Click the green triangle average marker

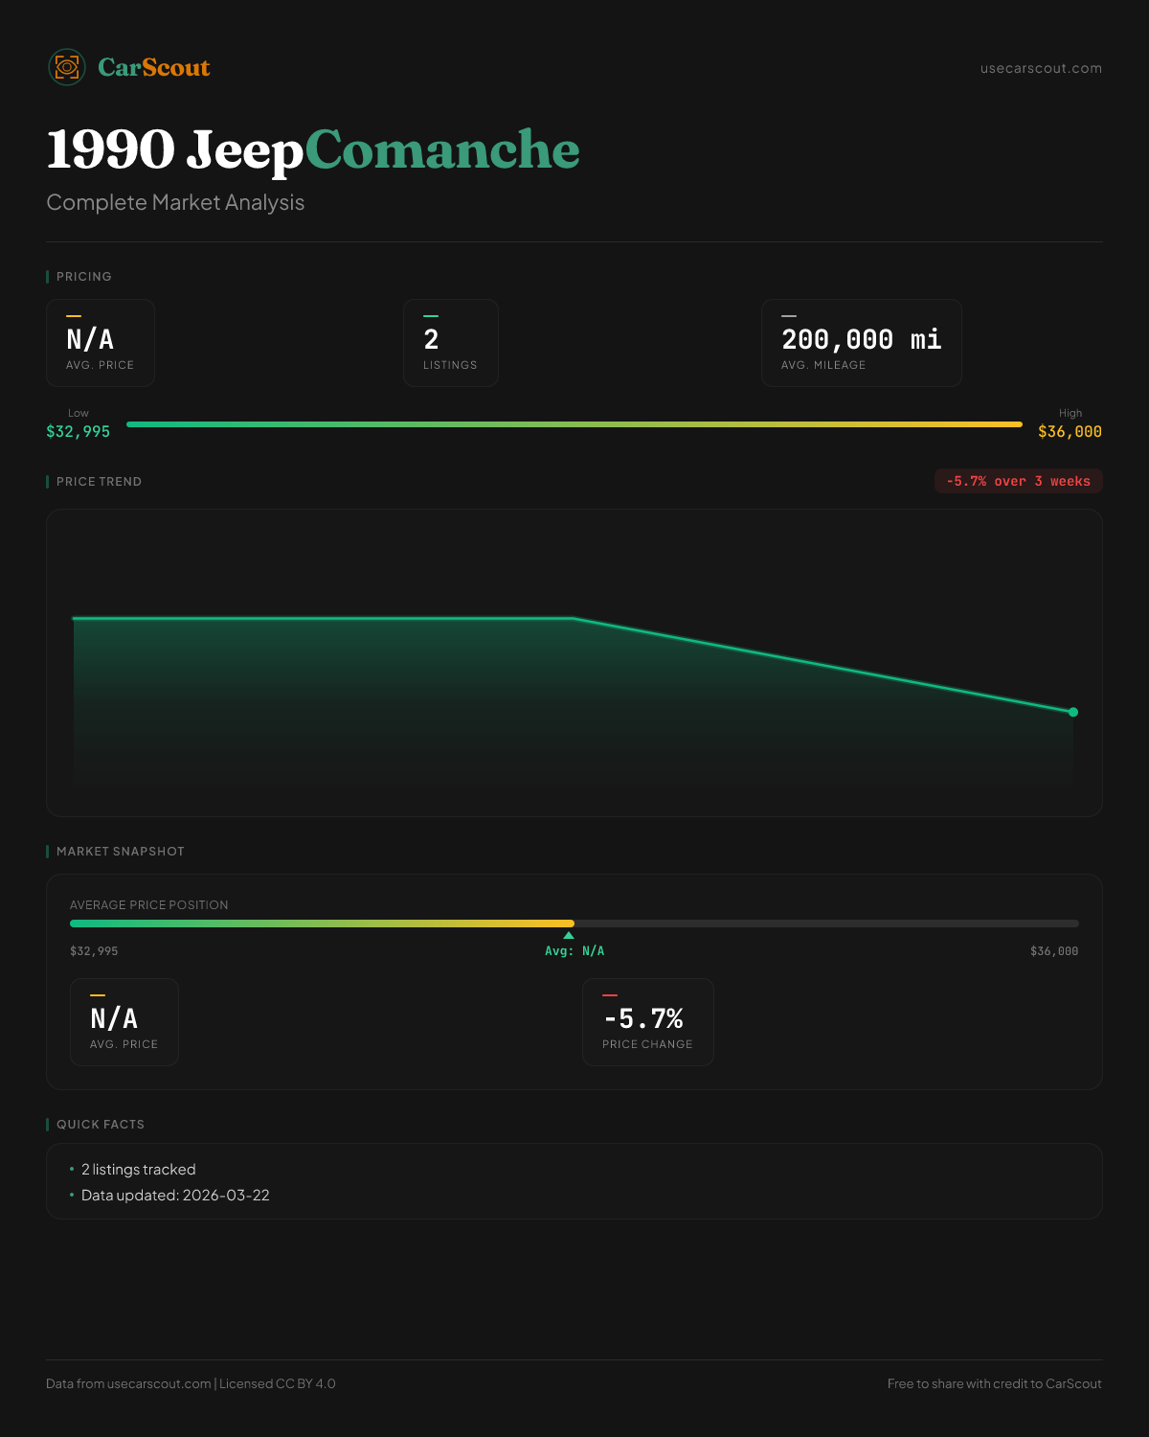pyautogui.click(x=569, y=935)
